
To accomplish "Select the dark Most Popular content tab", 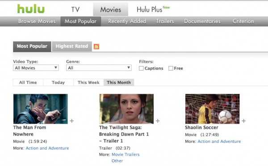I will (x=32, y=46).
